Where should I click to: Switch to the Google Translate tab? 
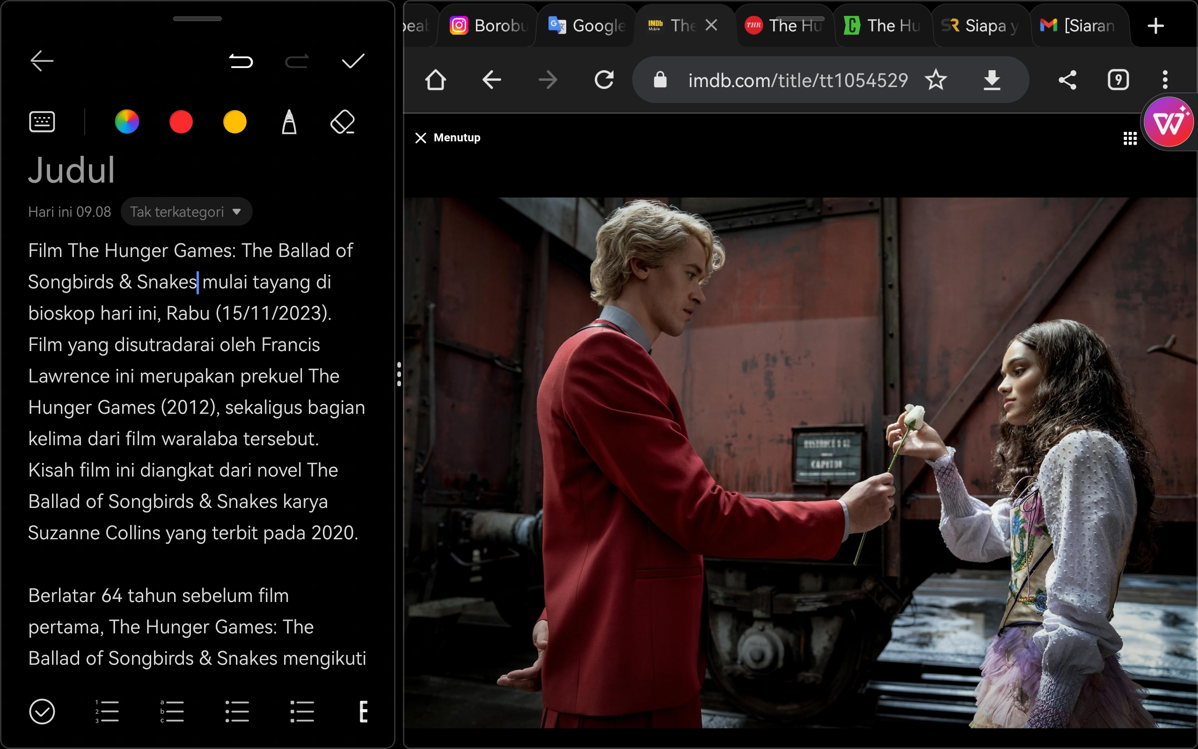(586, 25)
